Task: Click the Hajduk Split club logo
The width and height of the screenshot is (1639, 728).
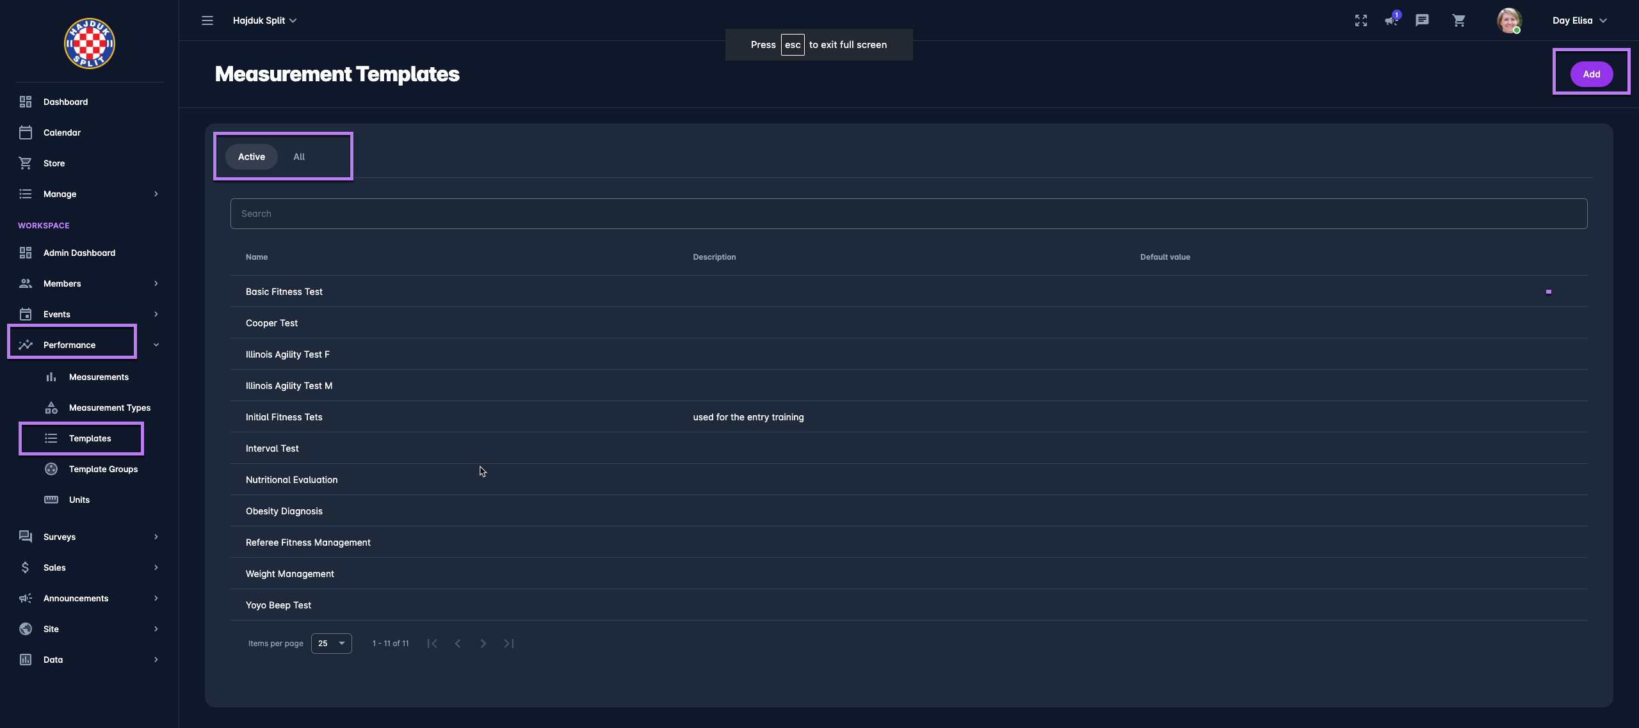Action: click(90, 44)
